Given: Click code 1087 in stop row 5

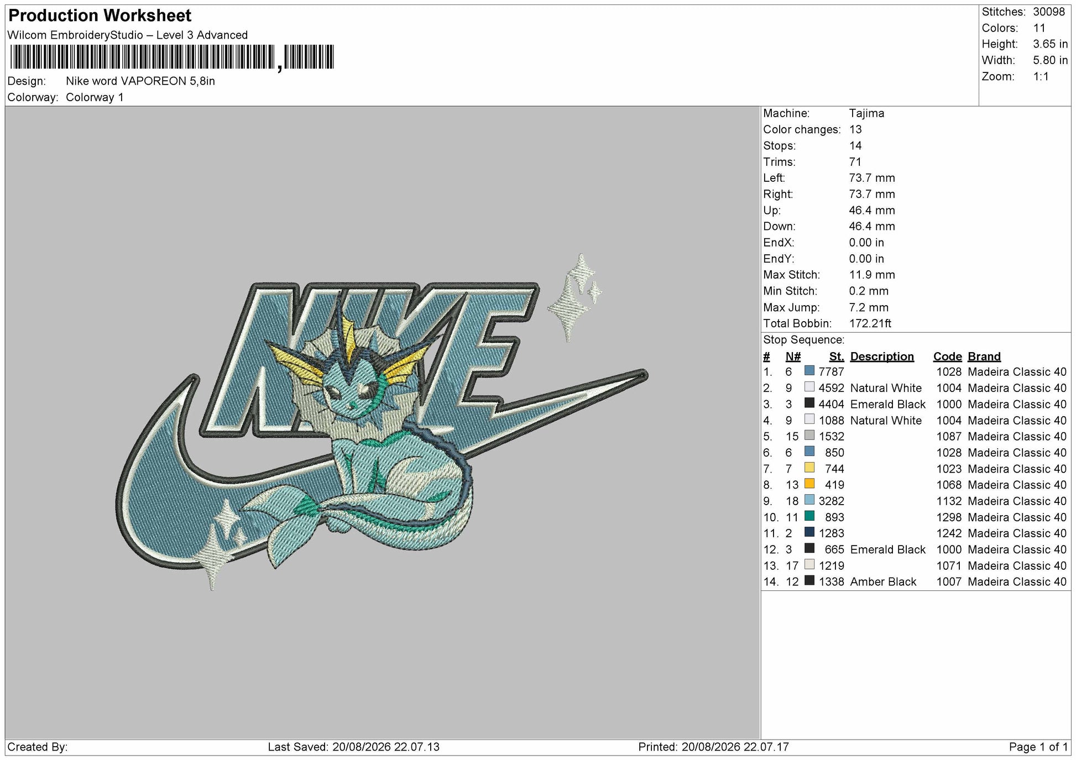Looking at the screenshot, I should [x=949, y=437].
